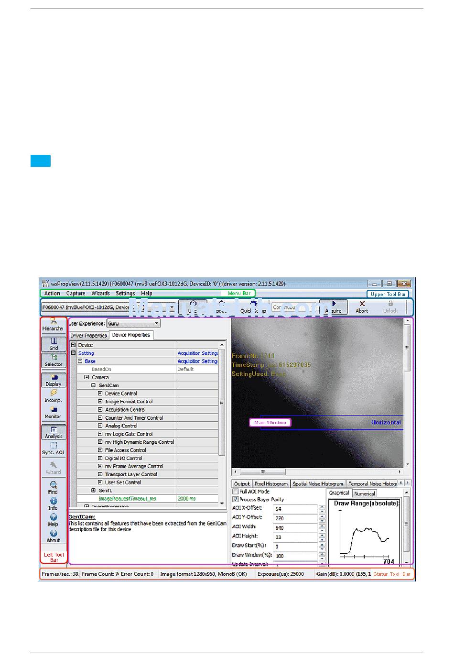Click the Draw Window(%) field showing 100

295,556
